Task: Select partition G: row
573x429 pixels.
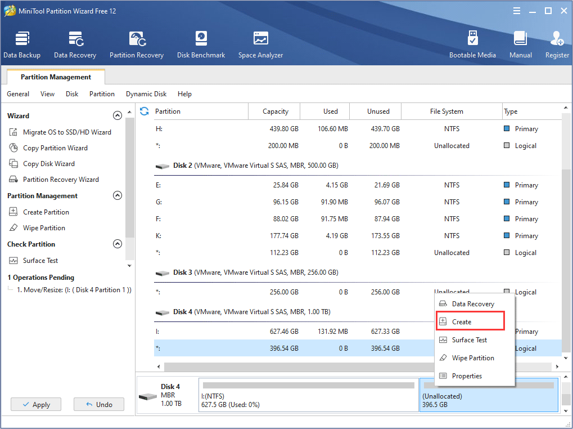Action: [358, 202]
